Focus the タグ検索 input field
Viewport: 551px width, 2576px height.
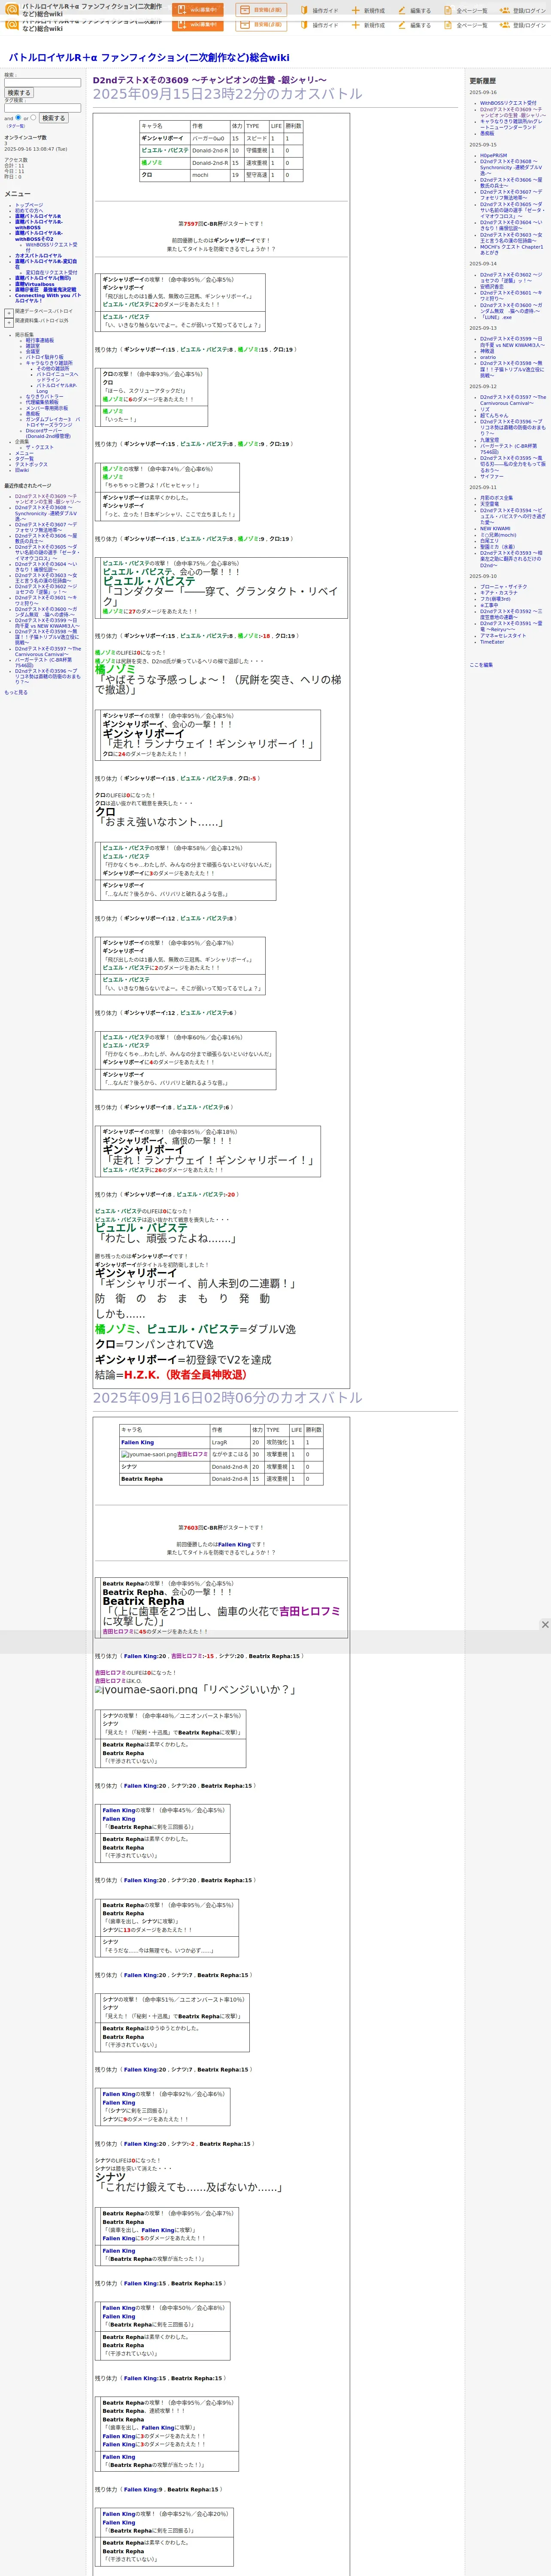click(43, 108)
